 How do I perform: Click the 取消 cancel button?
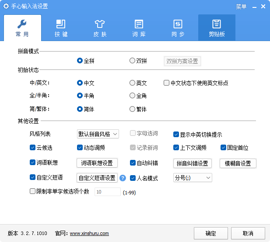tap(248, 233)
